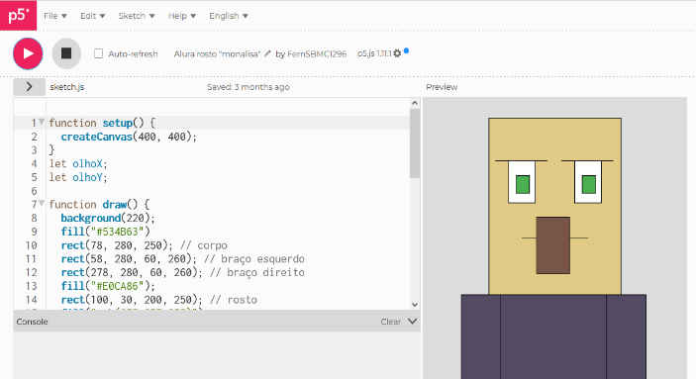Open editor settings gear icon
Screen dimensions: 696x379
click(x=397, y=53)
